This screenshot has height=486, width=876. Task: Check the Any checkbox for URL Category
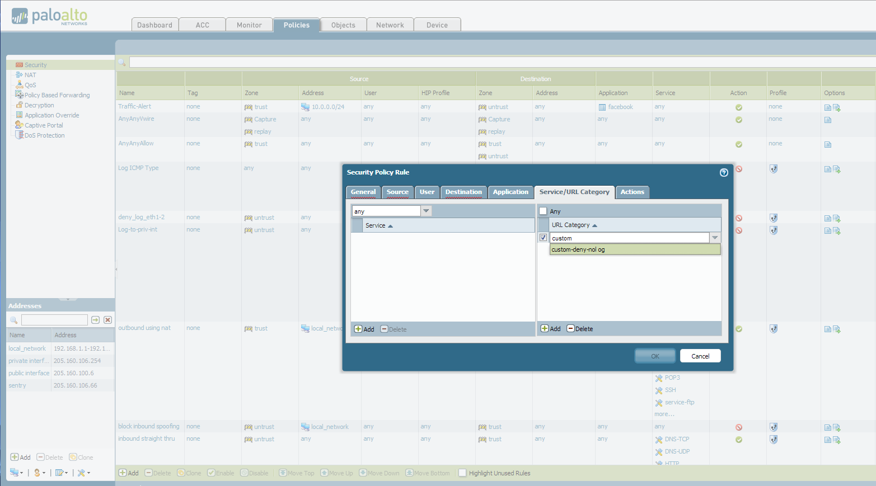tap(543, 211)
